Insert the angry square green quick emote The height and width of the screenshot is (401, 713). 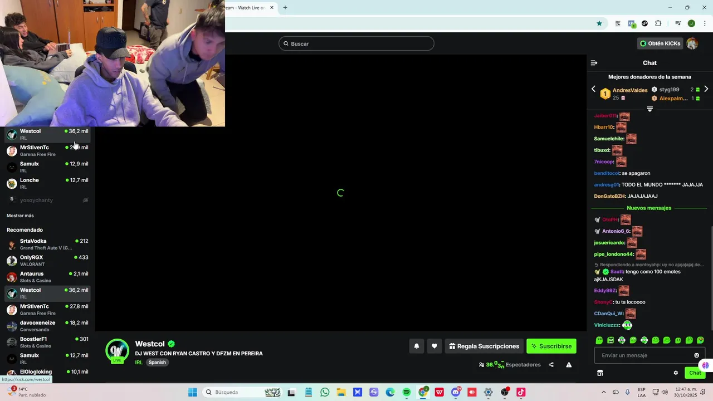[611, 340]
